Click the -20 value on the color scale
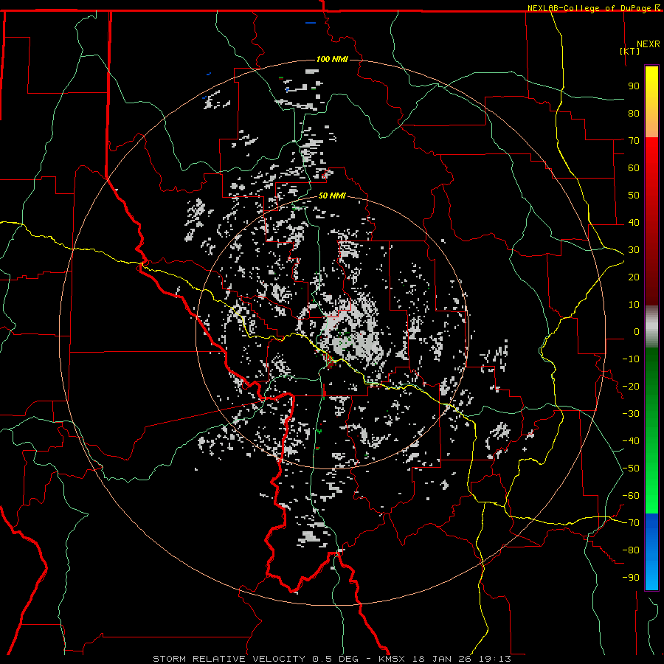The width and height of the screenshot is (664, 664). (x=631, y=386)
